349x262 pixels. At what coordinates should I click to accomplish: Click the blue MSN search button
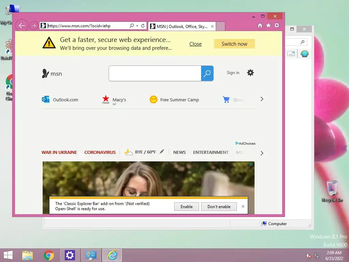(207, 73)
